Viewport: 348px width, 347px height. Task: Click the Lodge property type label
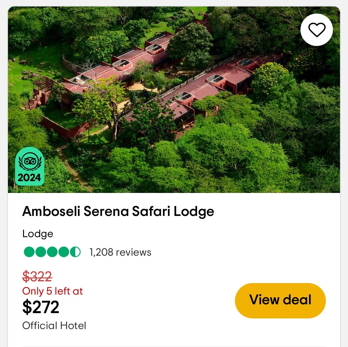[x=38, y=234]
